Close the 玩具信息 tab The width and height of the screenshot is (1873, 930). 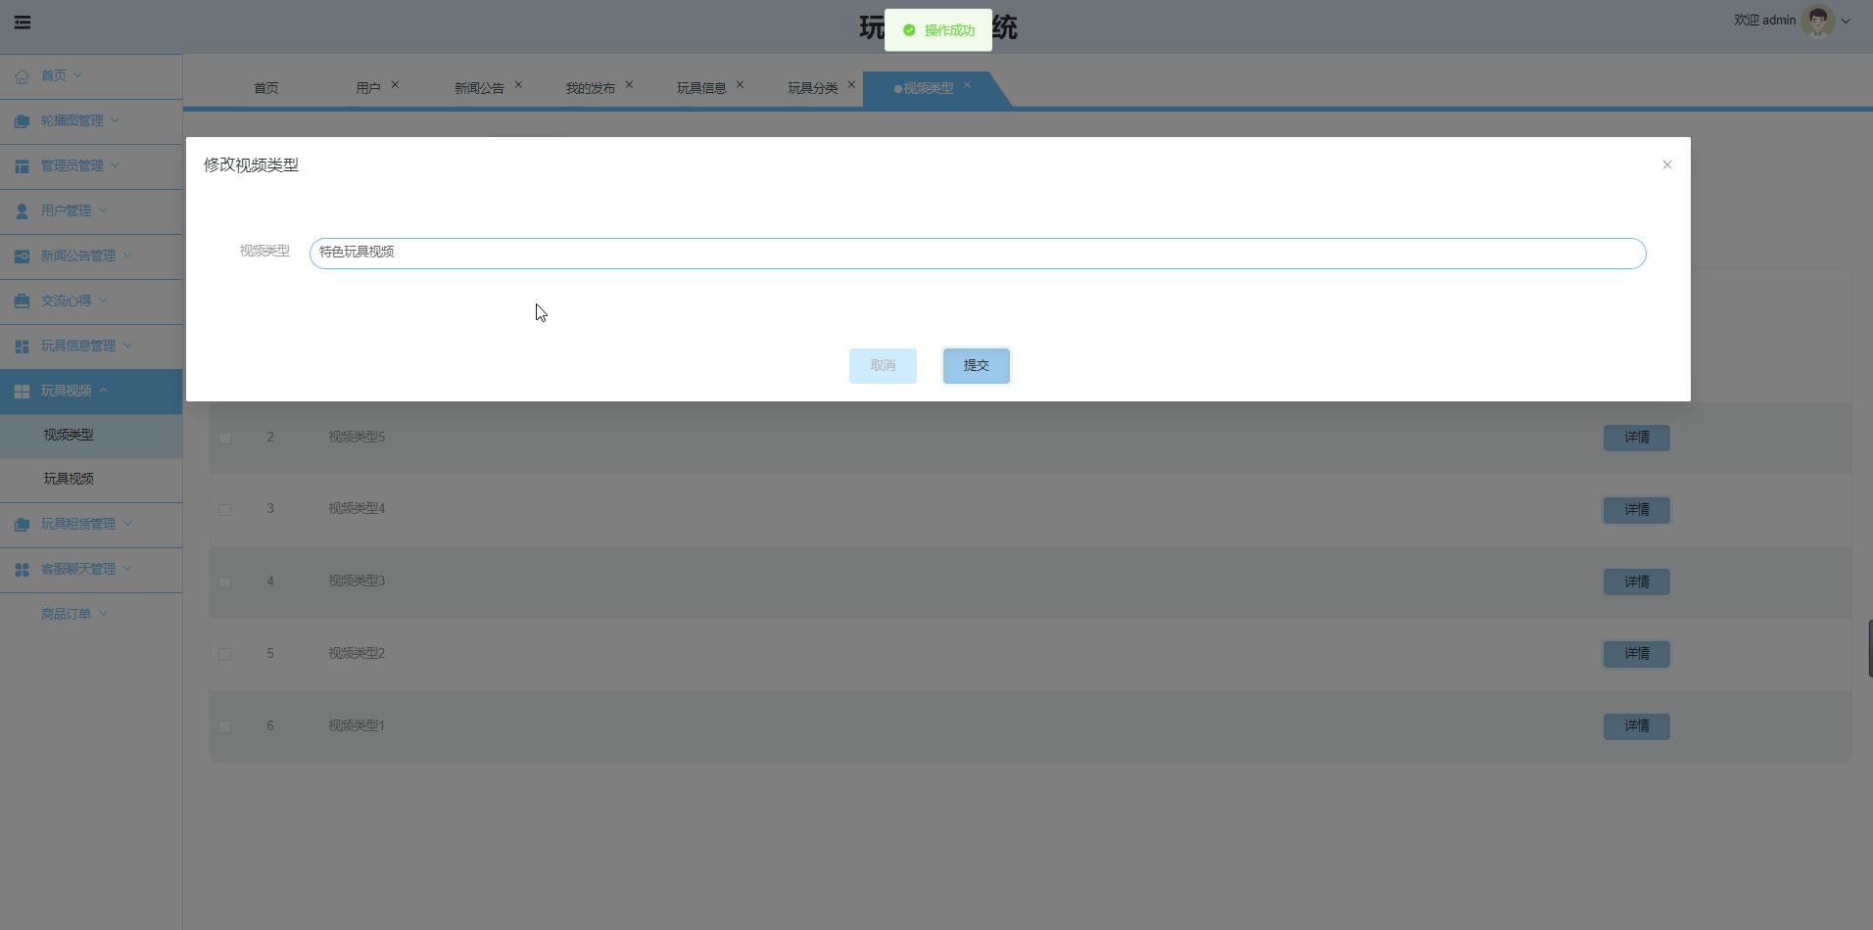(x=740, y=84)
